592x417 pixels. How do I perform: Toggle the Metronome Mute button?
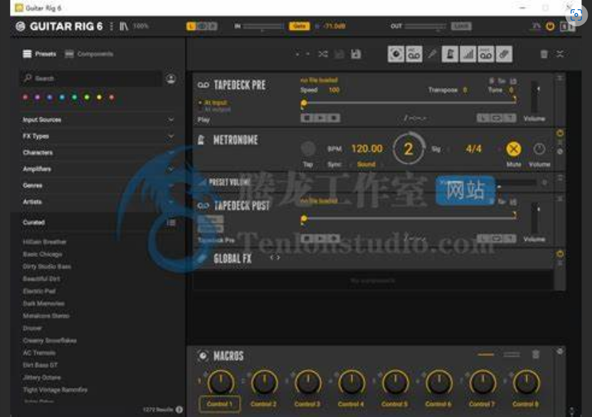[x=514, y=149]
